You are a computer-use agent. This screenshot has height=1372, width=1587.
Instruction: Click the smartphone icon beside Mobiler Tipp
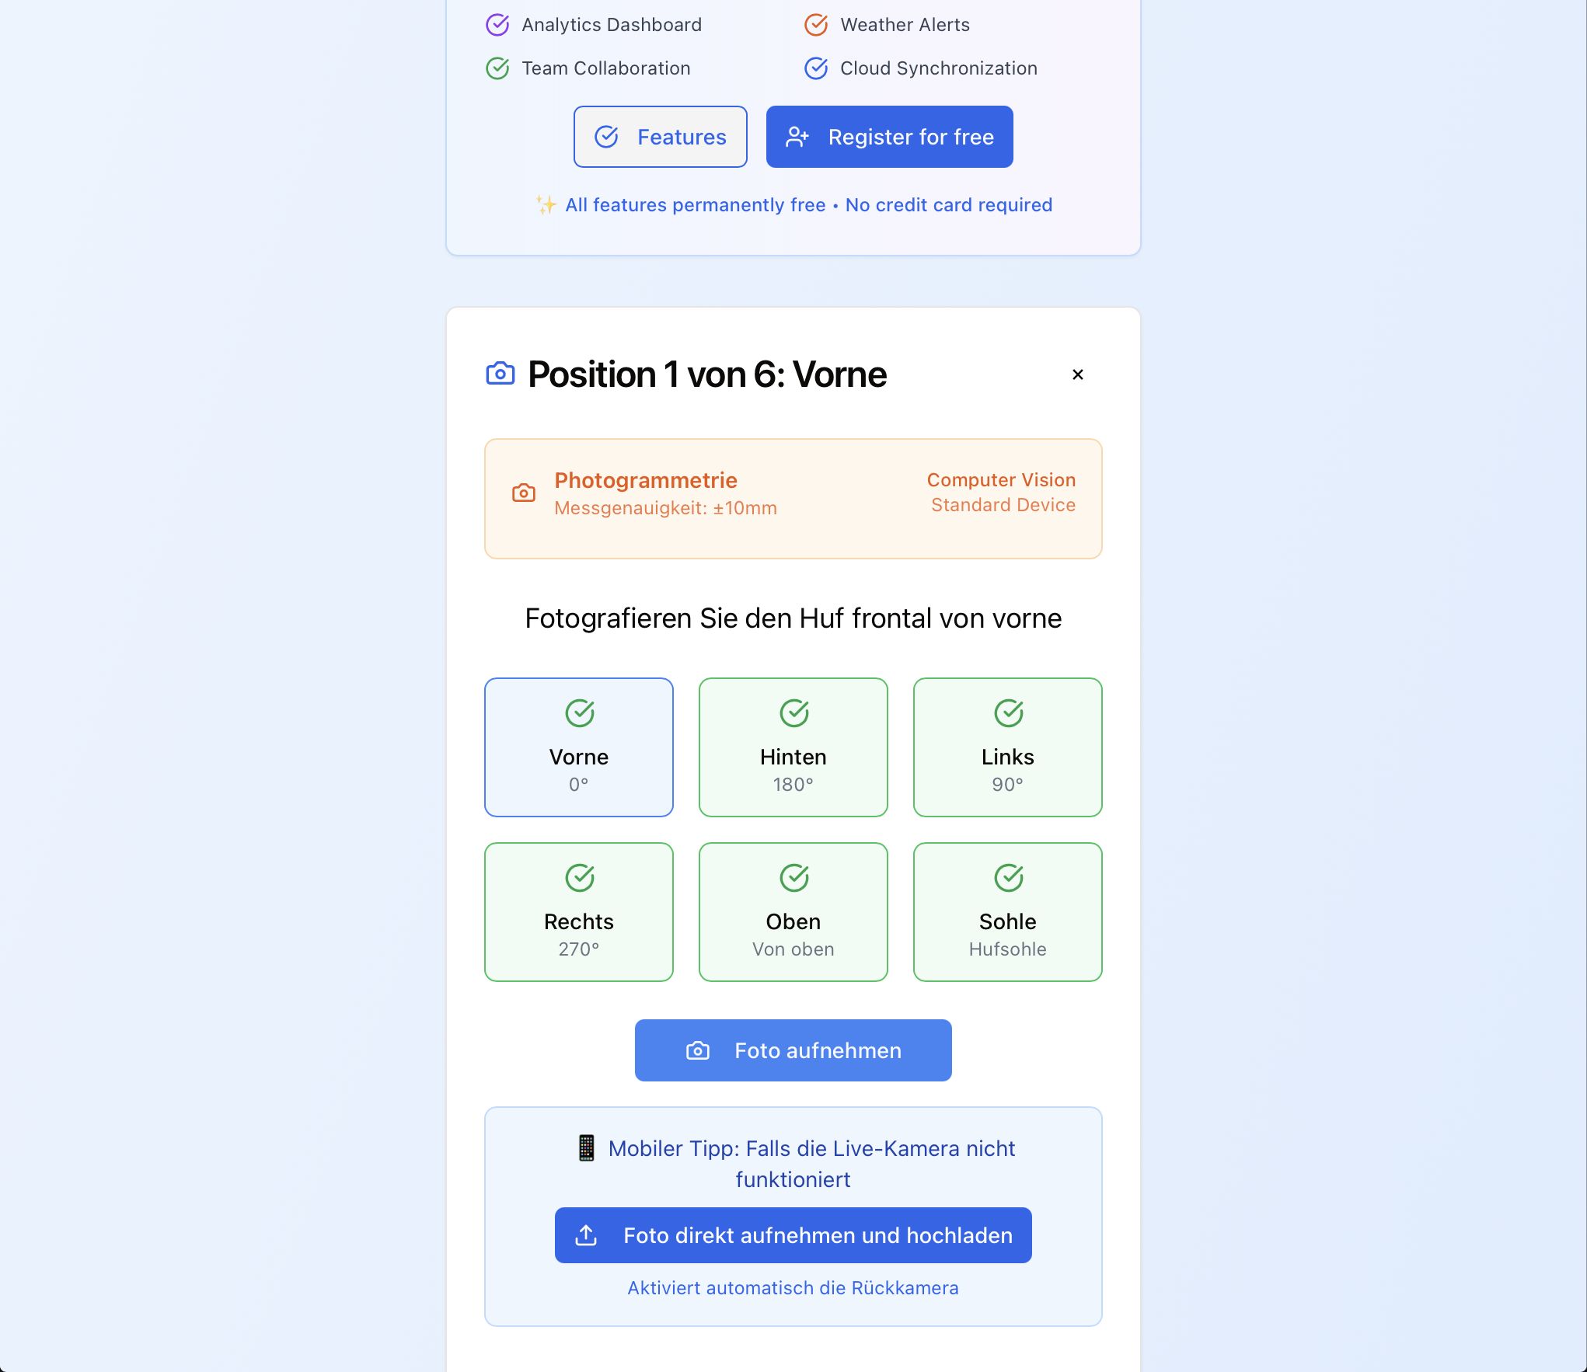coord(587,1148)
